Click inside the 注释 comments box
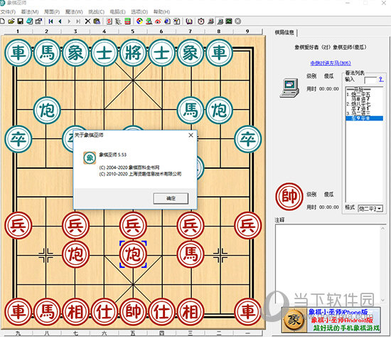Viewport: 391px width, 337px height. click(x=328, y=264)
